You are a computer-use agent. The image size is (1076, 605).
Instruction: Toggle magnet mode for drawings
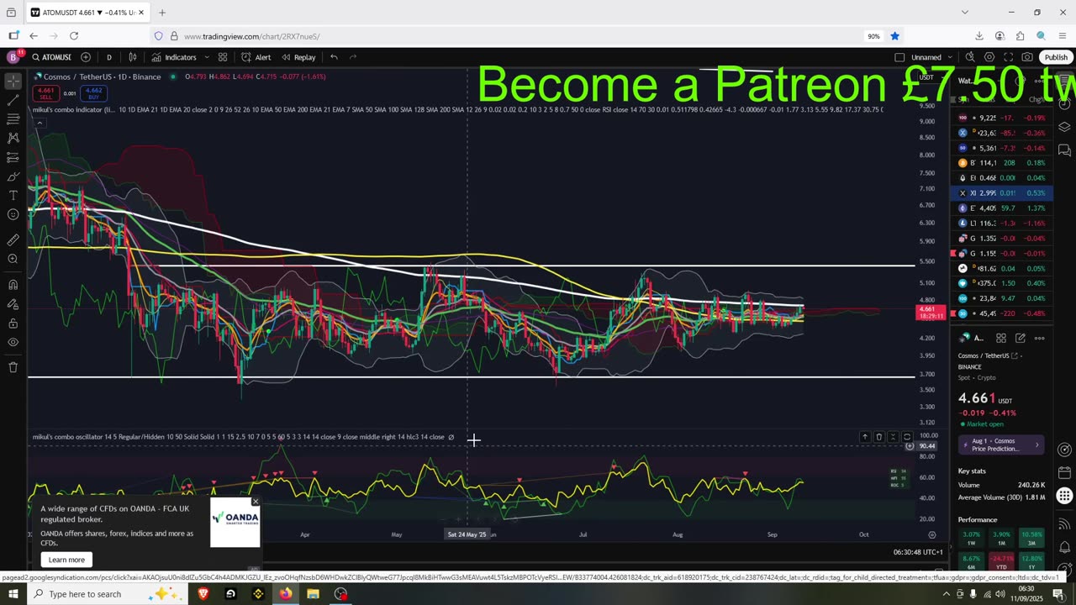tap(13, 284)
